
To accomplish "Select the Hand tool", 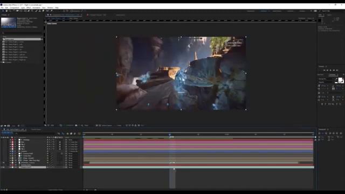I will [6, 11].
